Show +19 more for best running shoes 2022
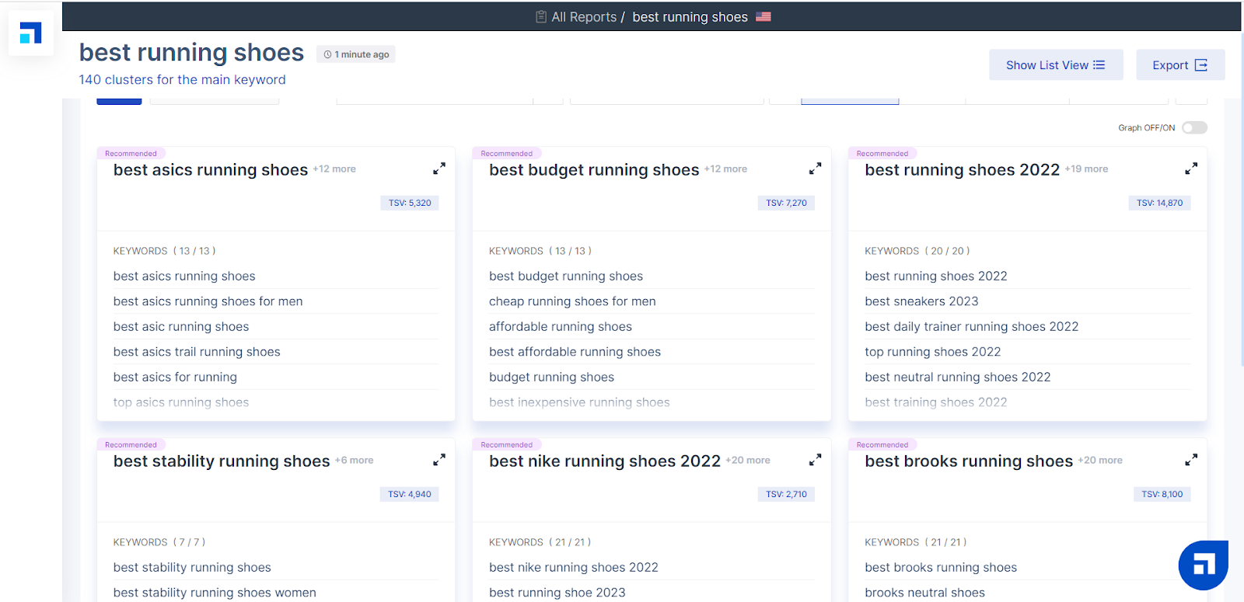This screenshot has height=602, width=1244. pyautogui.click(x=1086, y=169)
